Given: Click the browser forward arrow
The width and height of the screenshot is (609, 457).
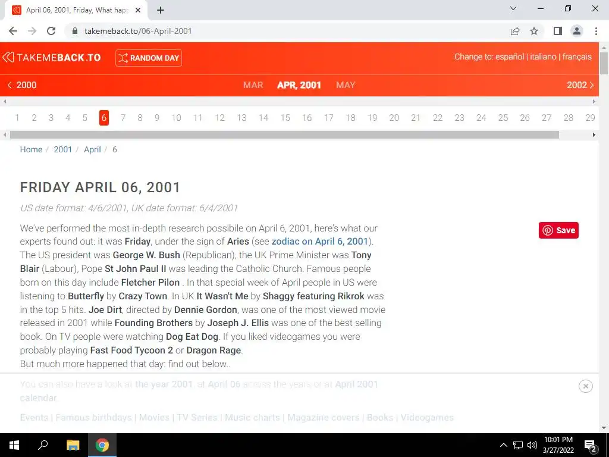Looking at the screenshot, I should tap(32, 31).
